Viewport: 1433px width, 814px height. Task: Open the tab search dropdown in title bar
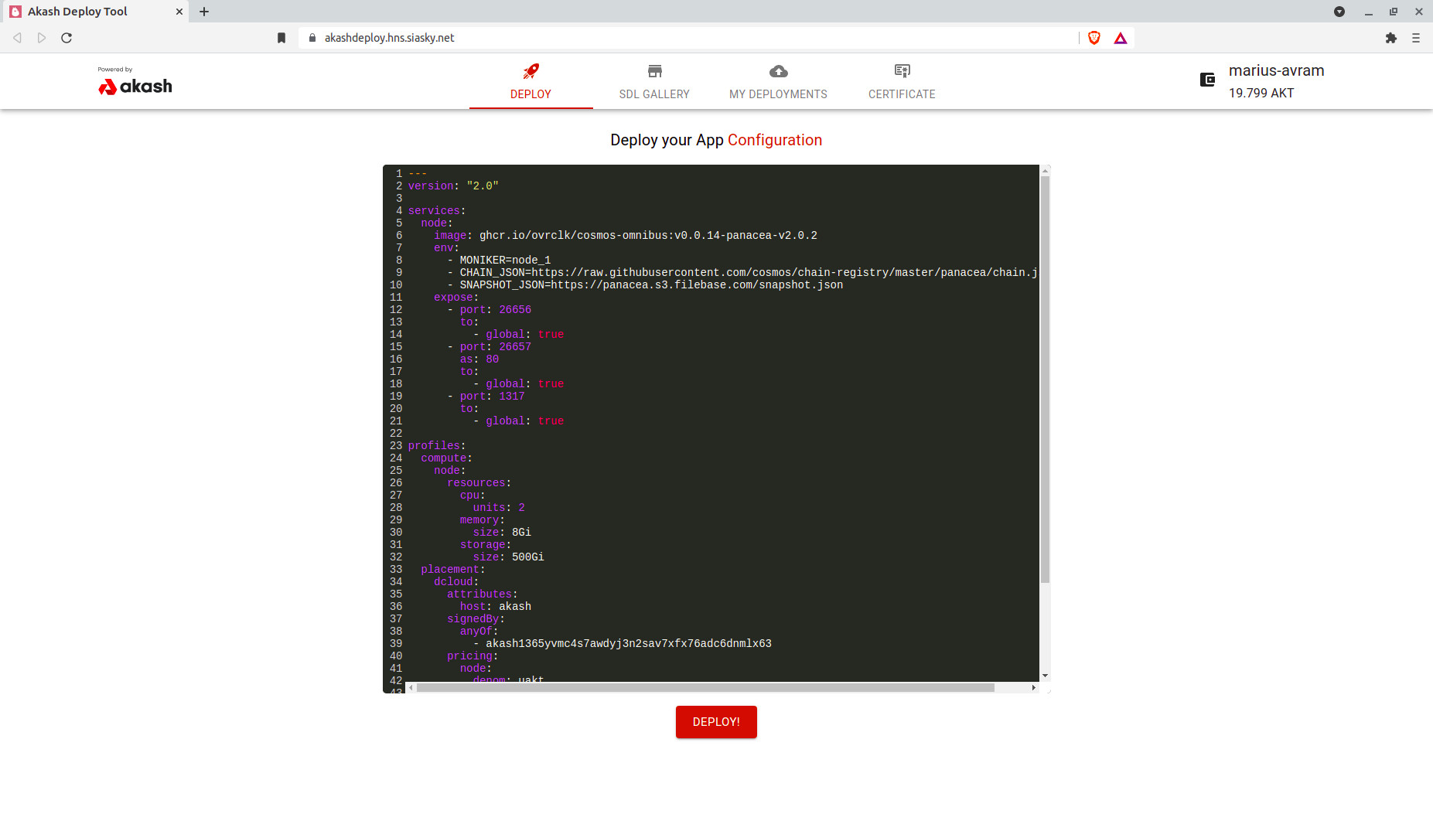click(x=1339, y=12)
